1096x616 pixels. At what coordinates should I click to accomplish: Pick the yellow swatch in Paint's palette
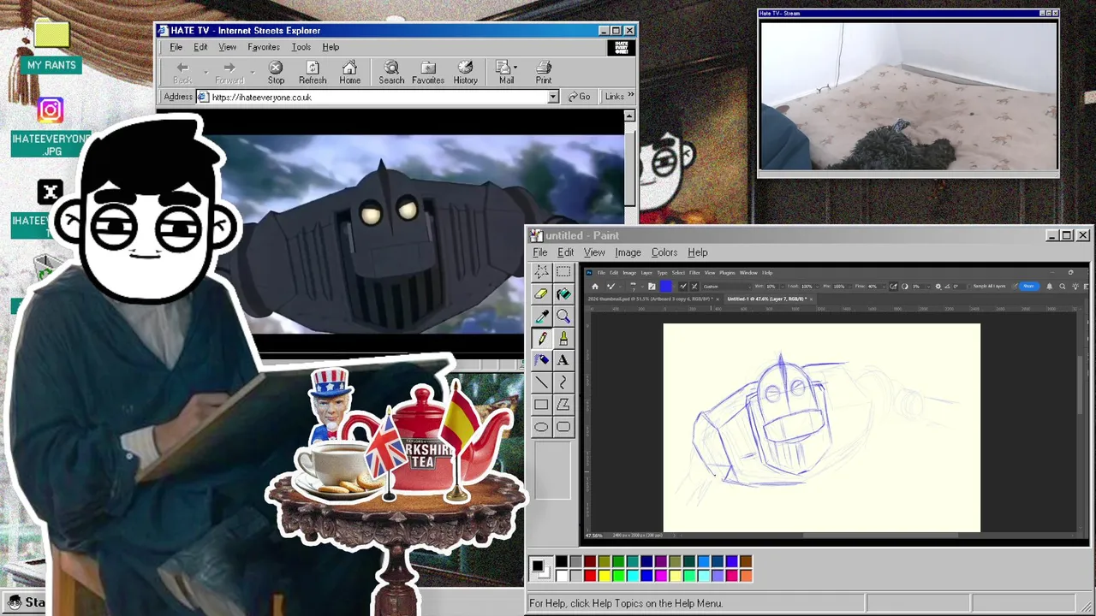605,576
